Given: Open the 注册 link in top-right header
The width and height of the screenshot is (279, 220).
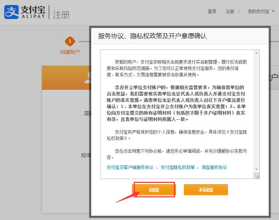Looking at the screenshot, I should 230,11.
